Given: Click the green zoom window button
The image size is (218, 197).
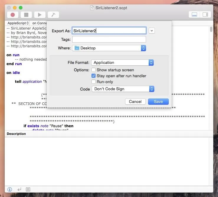Looking at the screenshot, I should click(21, 8).
